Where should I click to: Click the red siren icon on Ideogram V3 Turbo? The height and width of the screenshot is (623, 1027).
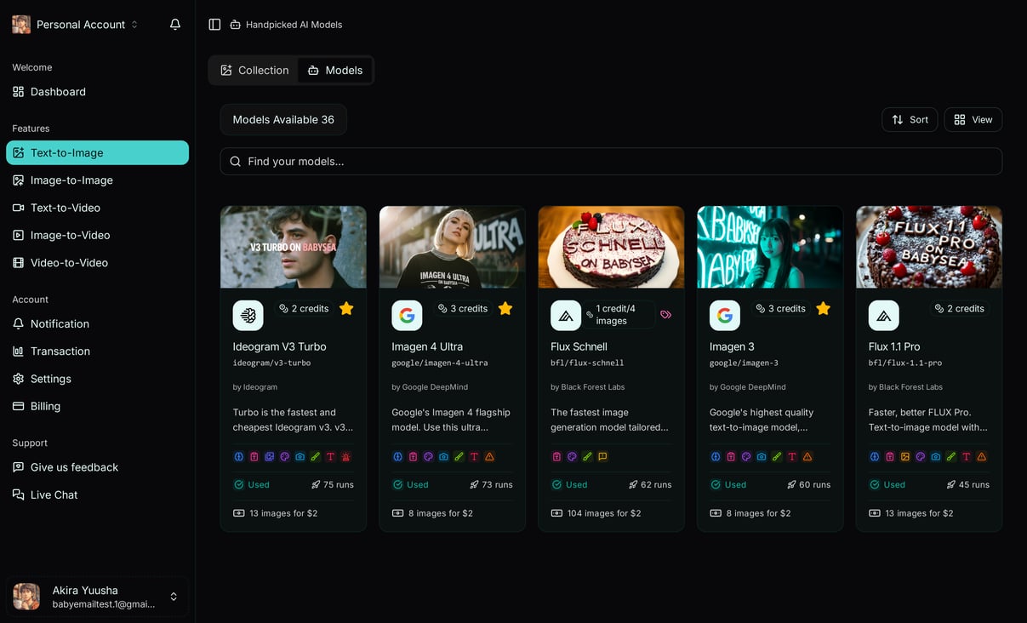pyautogui.click(x=346, y=457)
